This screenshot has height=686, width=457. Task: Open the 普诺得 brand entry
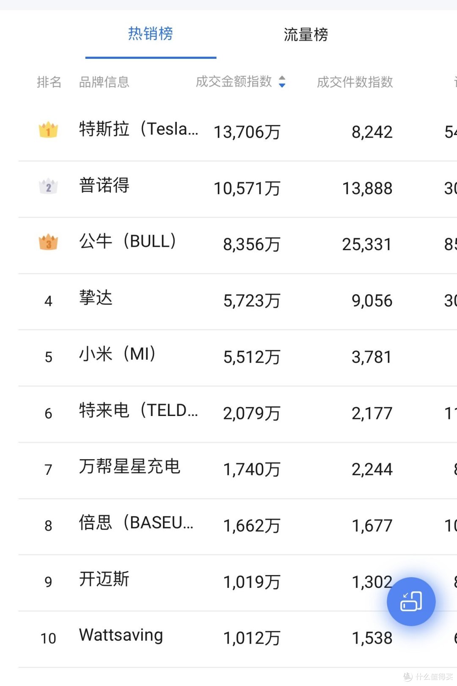(104, 185)
